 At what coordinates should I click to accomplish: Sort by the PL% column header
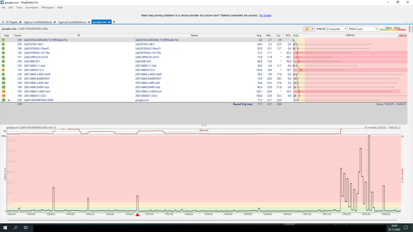click(x=288, y=36)
